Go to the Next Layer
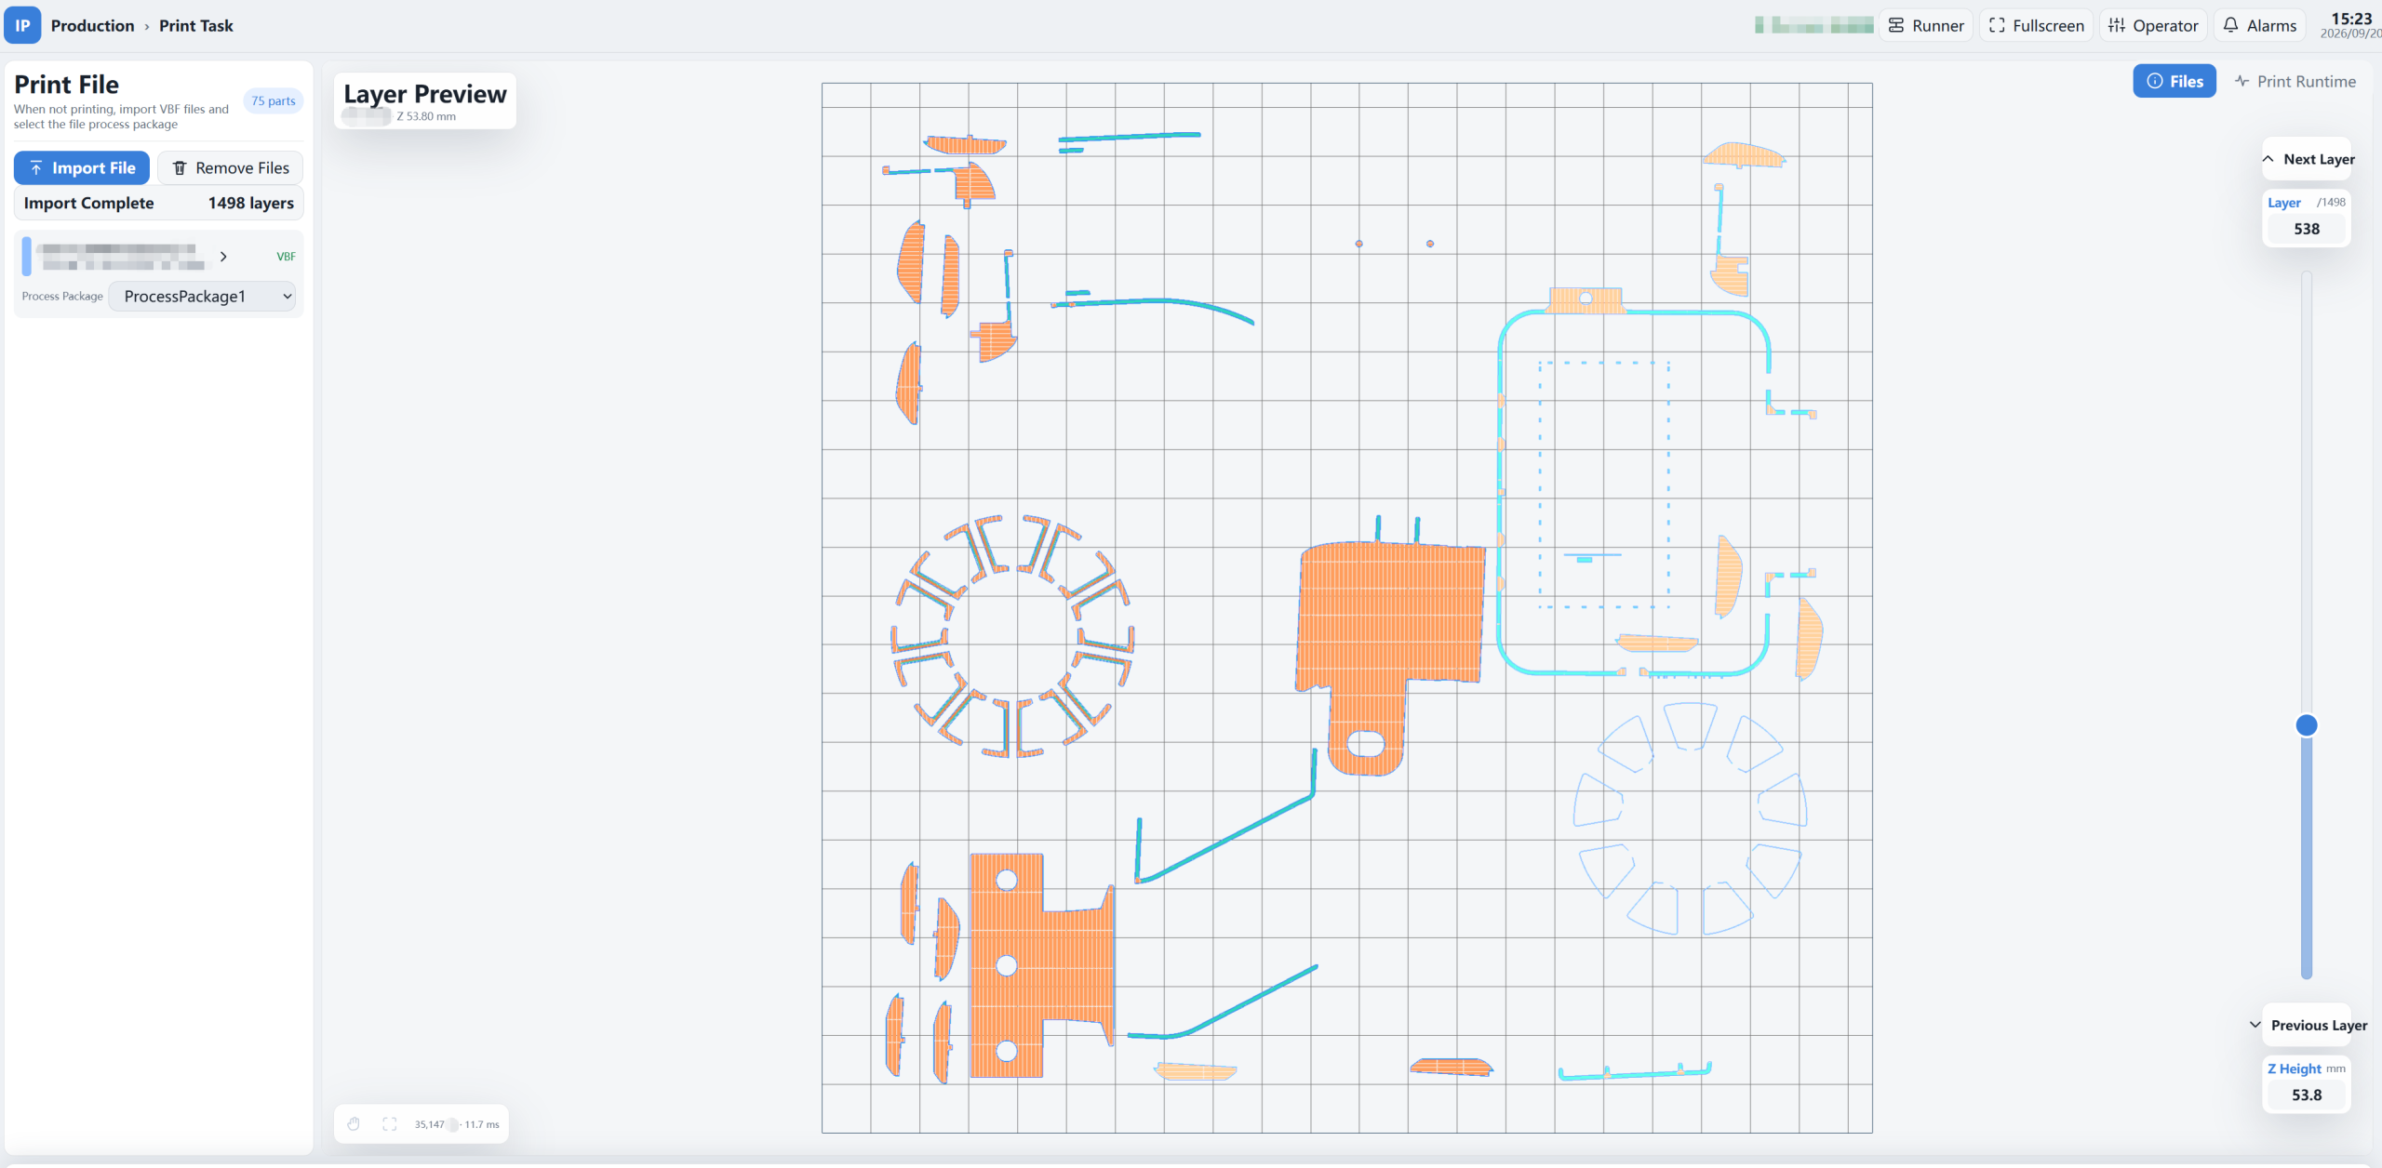This screenshot has height=1168, width=2382. (x=2307, y=159)
